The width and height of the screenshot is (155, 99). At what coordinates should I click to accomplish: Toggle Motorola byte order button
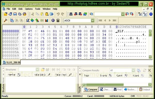click(x=151, y=14)
